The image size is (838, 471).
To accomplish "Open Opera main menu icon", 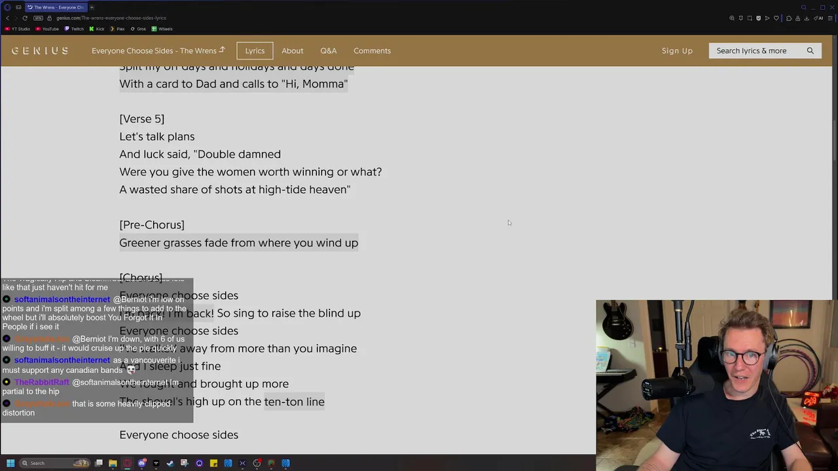I will (7, 7).
